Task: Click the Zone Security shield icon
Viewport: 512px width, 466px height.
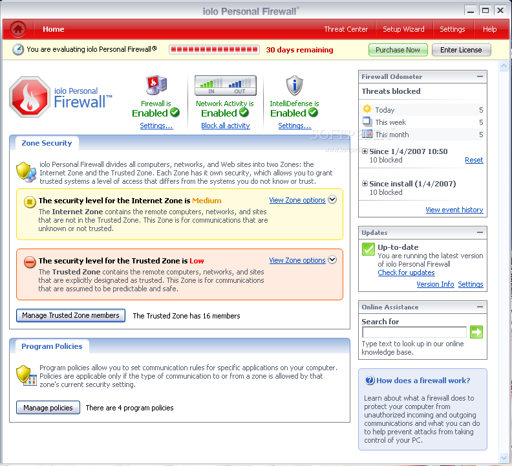Action: 26,172
